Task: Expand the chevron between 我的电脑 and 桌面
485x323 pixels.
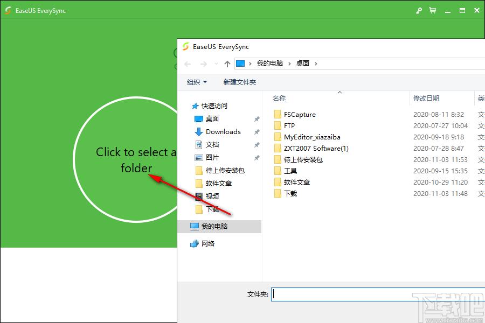Action: (289, 64)
